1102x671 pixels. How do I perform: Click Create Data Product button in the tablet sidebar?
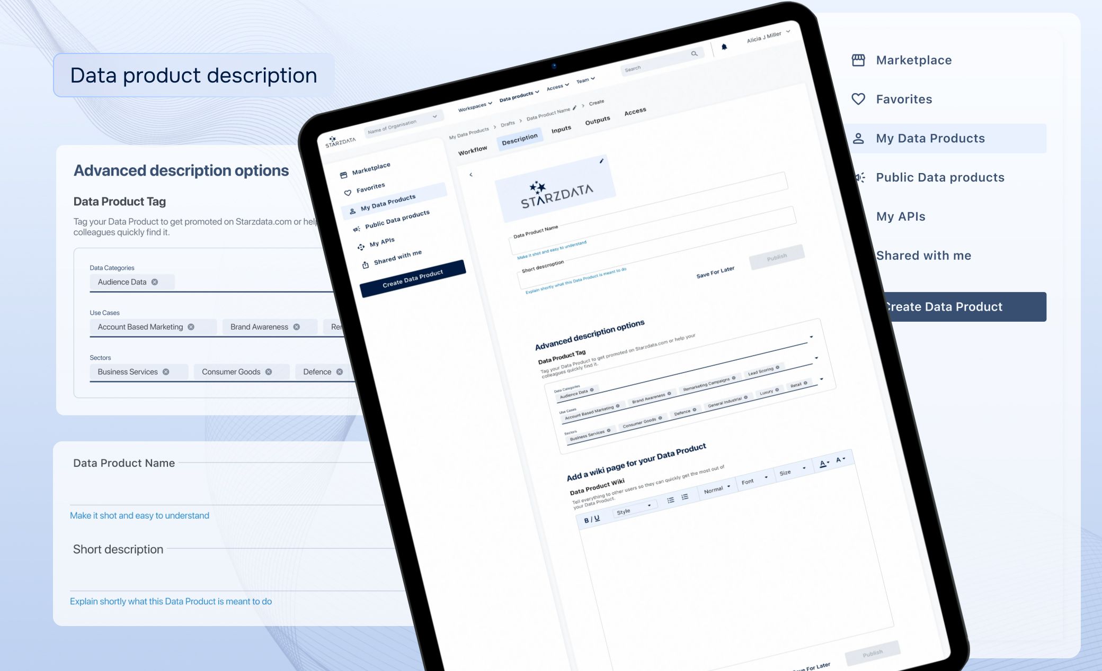[412, 278]
